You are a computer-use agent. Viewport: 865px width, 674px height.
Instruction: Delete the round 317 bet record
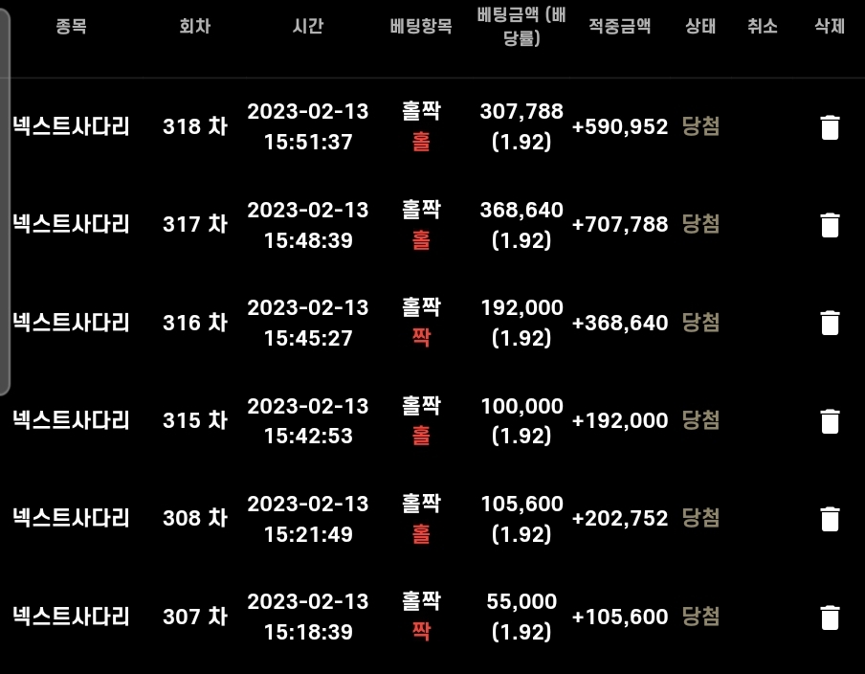(x=830, y=225)
